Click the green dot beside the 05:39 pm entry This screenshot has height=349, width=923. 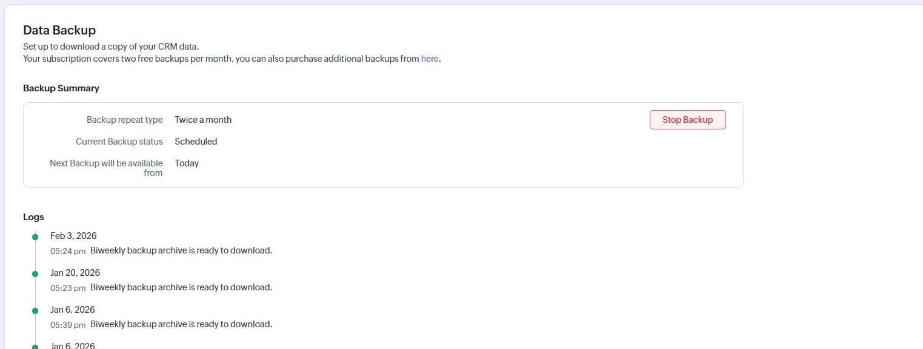tap(35, 310)
